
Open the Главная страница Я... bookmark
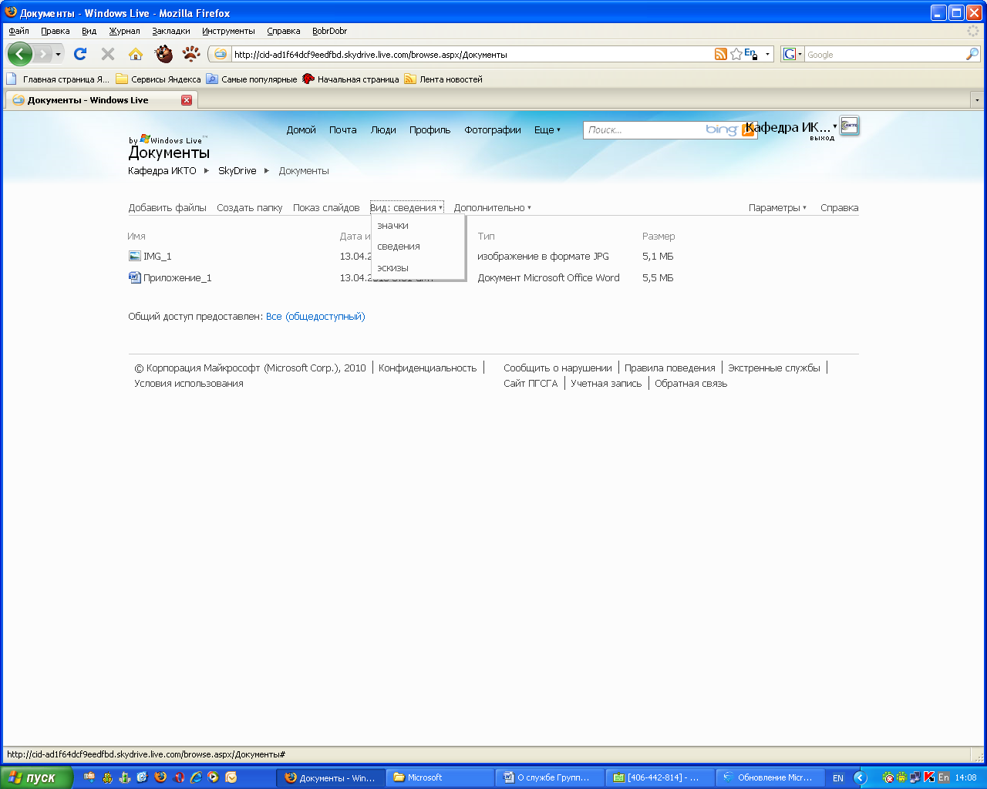coord(58,79)
